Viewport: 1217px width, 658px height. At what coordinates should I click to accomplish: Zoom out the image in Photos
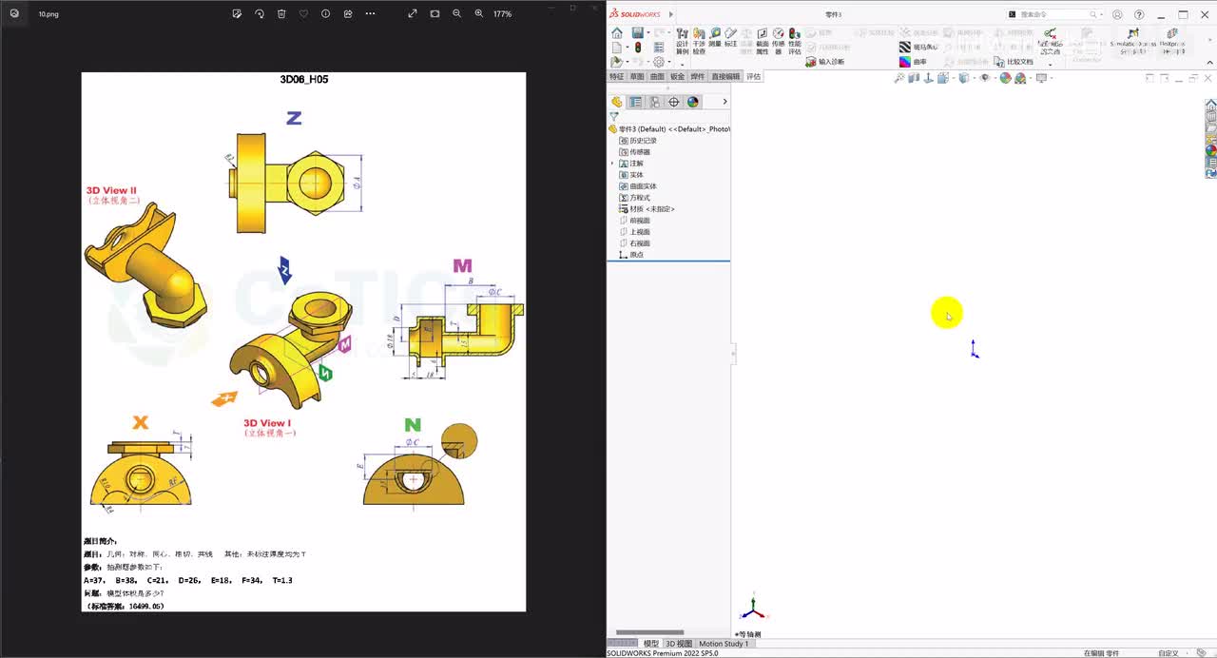[x=457, y=13]
